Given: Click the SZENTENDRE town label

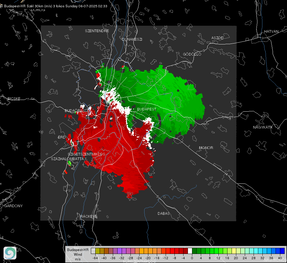Looking at the screenshot, I should [97, 31].
